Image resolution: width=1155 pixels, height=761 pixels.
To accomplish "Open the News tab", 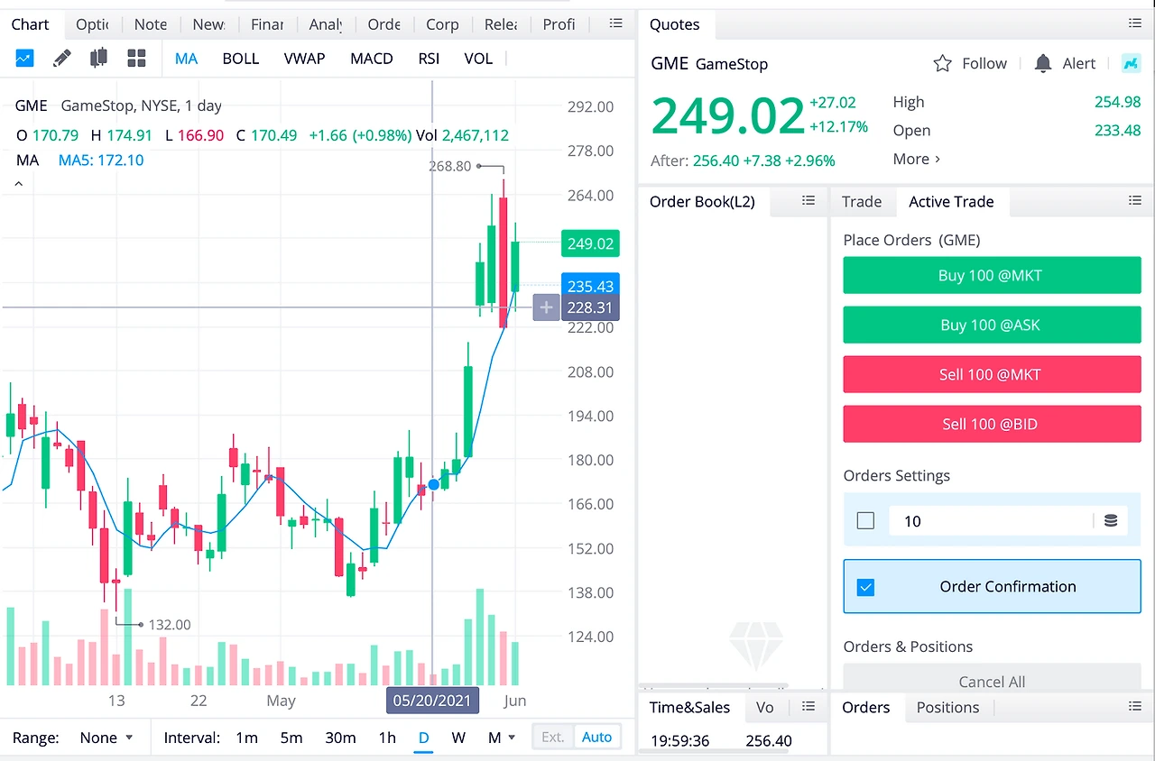I will (208, 24).
